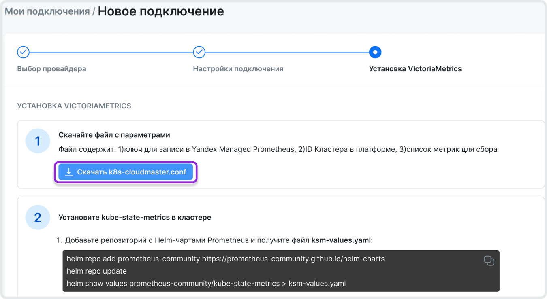Image resolution: width=547 pixels, height=299 pixels.
Task: Click the helm repo add command line
Action: tap(225, 259)
